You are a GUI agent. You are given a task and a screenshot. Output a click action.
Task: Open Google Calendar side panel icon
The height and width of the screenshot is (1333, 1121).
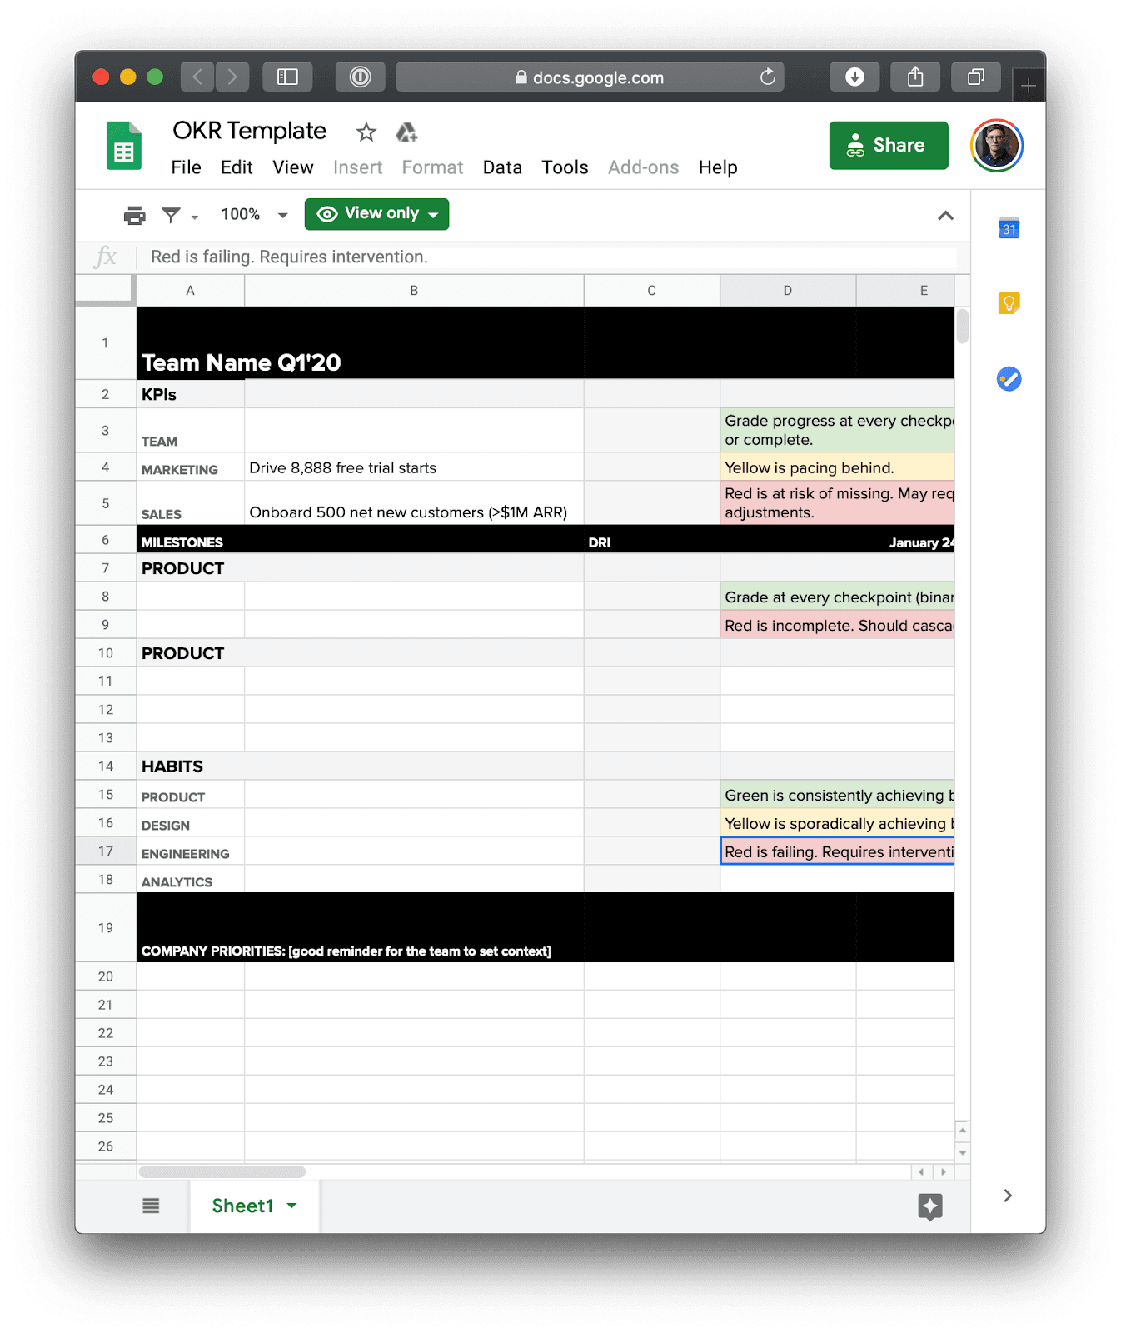1009,228
